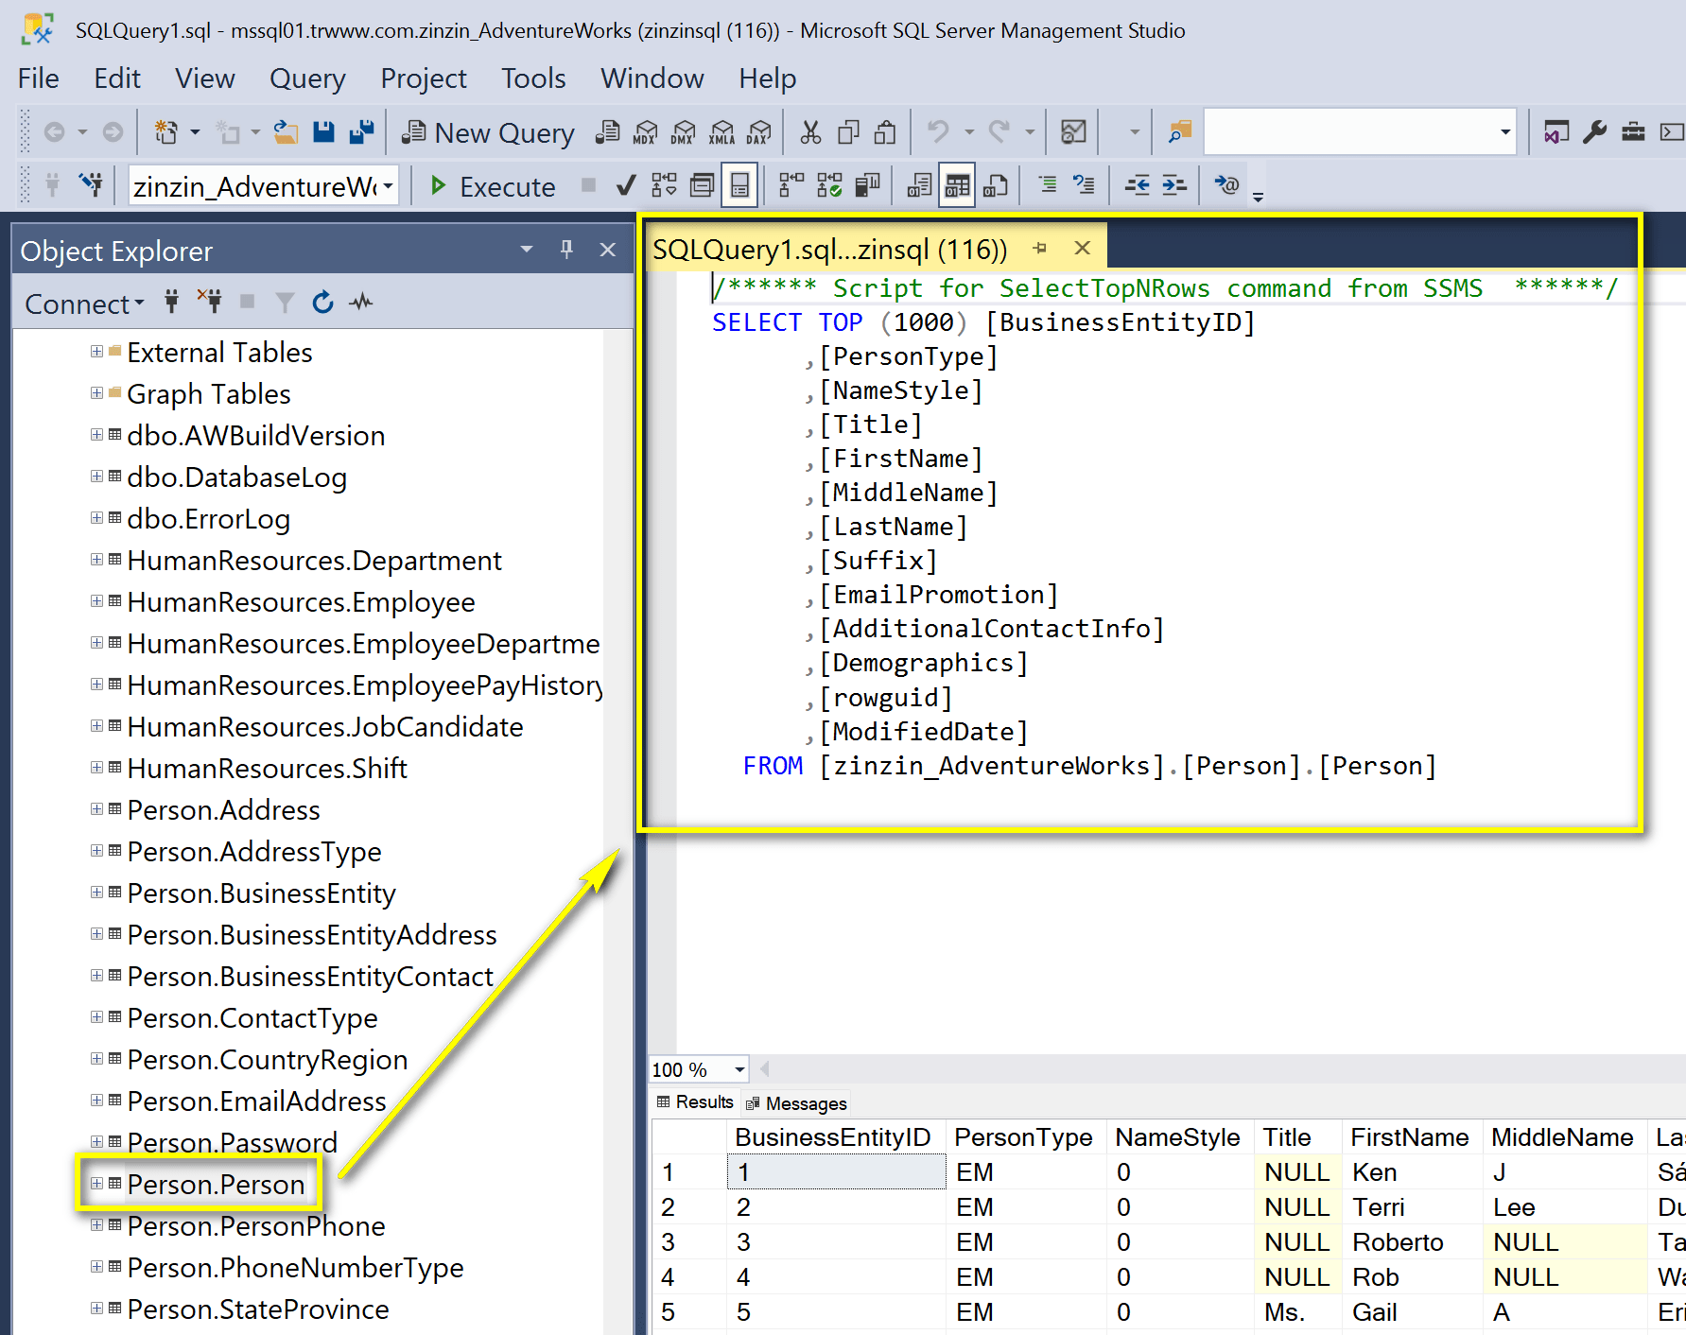Paste from clipboard icon

[885, 132]
